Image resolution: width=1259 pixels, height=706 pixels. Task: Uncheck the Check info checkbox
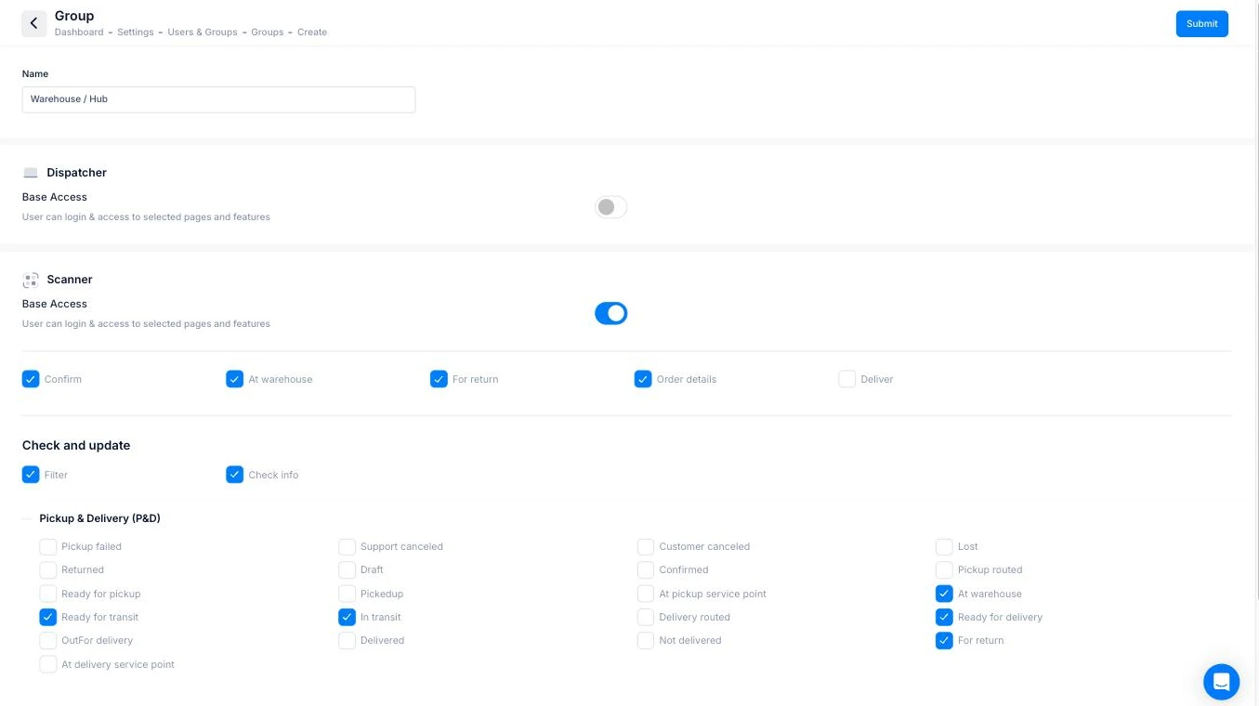tap(234, 475)
